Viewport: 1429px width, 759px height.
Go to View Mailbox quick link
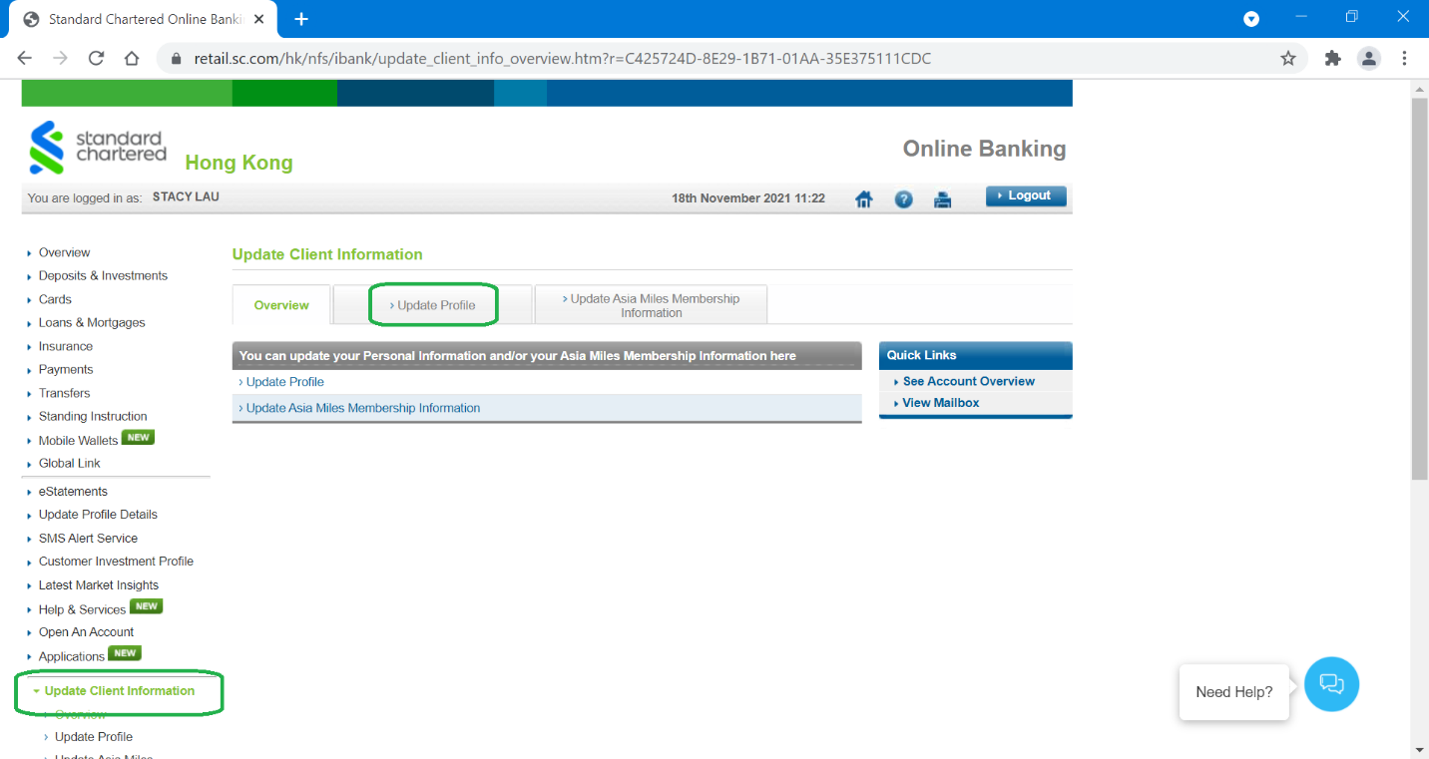click(x=940, y=403)
